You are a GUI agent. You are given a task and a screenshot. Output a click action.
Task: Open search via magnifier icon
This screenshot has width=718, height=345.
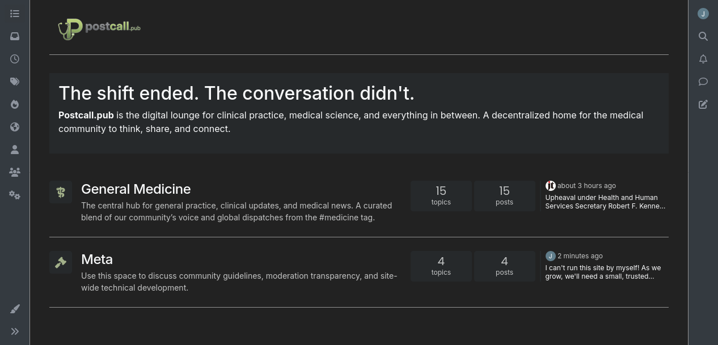703,36
